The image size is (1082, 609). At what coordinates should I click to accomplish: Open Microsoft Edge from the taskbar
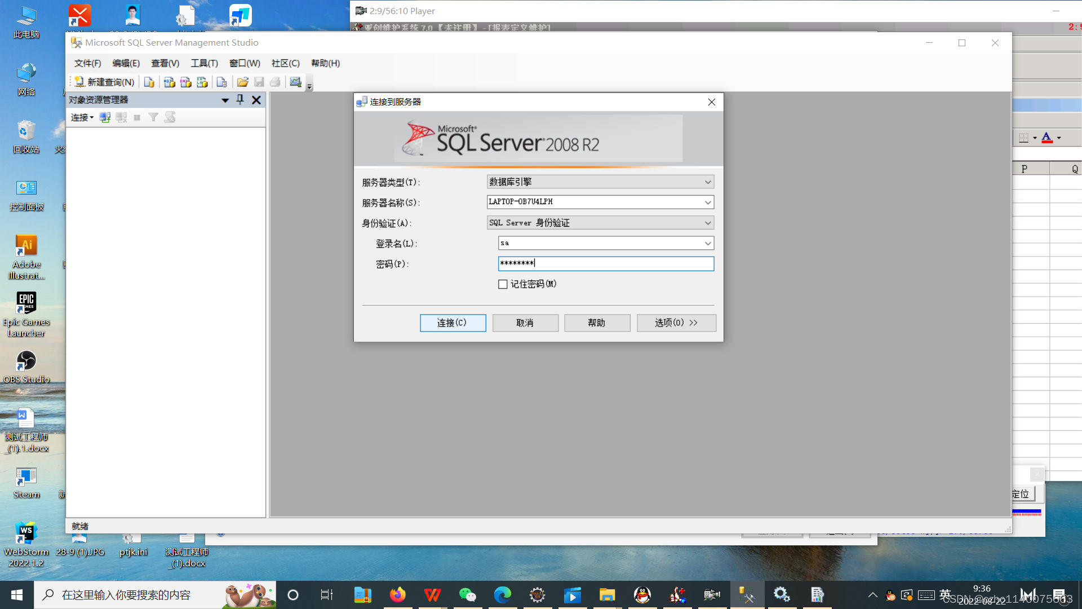[x=502, y=595]
